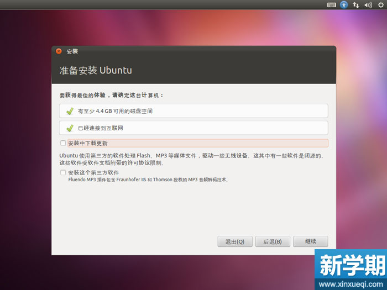Enable 安装这个第三方软件 checkbox
The height and width of the screenshot is (290, 387).
pyautogui.click(x=63, y=172)
